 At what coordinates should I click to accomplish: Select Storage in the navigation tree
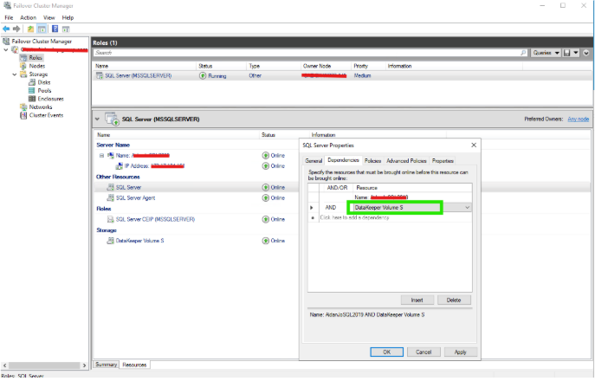(x=38, y=74)
